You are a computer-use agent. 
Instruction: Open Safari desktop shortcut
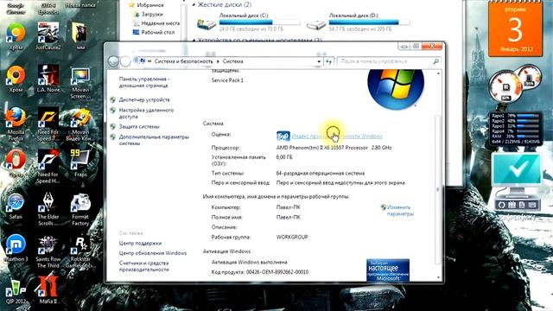coord(16,206)
